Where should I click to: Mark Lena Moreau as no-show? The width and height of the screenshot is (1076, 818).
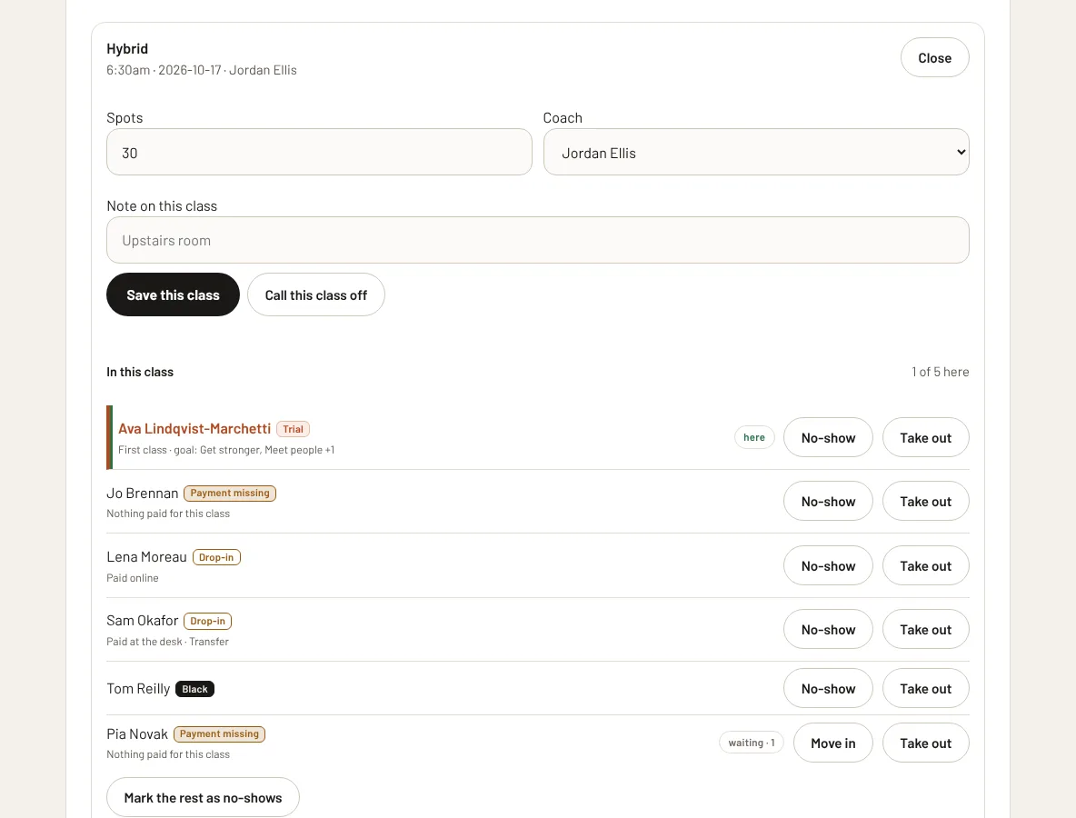pos(828,565)
